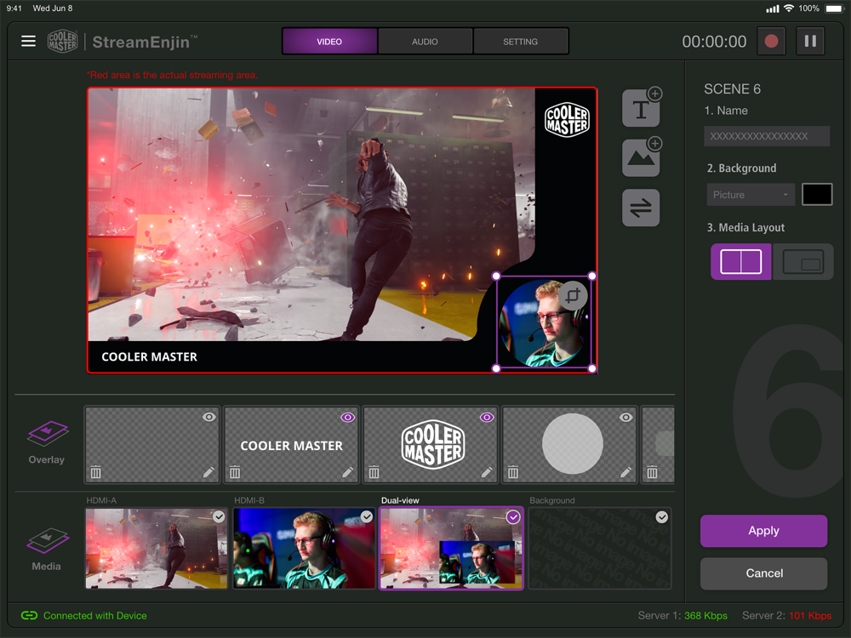851x638 pixels.
Task: Delete the COOLER MASTER text overlay
Action: click(x=235, y=472)
